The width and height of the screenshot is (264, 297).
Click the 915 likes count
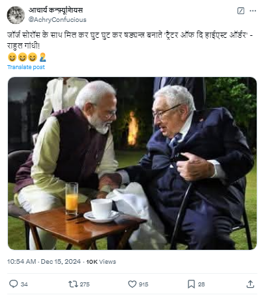(x=143, y=284)
